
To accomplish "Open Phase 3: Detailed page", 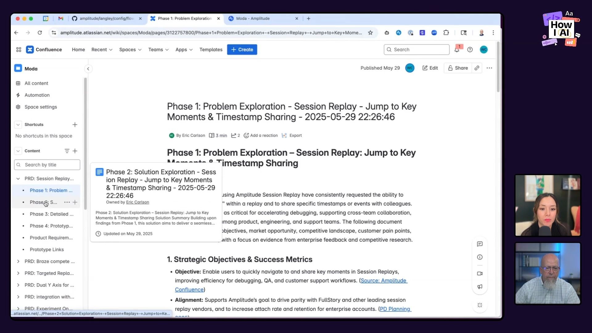I will (x=51, y=214).
